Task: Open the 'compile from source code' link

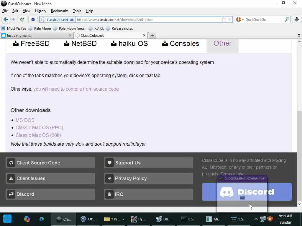Action: (76, 89)
